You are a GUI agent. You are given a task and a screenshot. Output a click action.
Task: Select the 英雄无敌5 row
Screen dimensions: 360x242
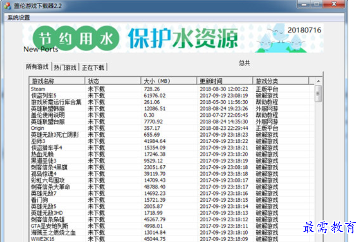tap(172, 206)
